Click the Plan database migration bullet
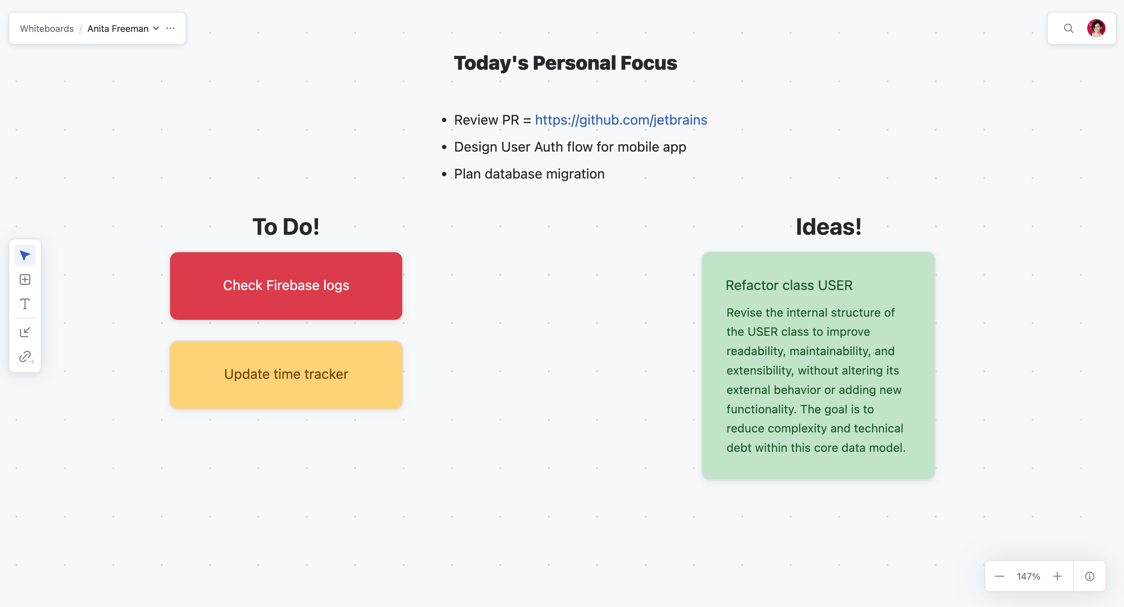The image size is (1124, 607). (529, 174)
